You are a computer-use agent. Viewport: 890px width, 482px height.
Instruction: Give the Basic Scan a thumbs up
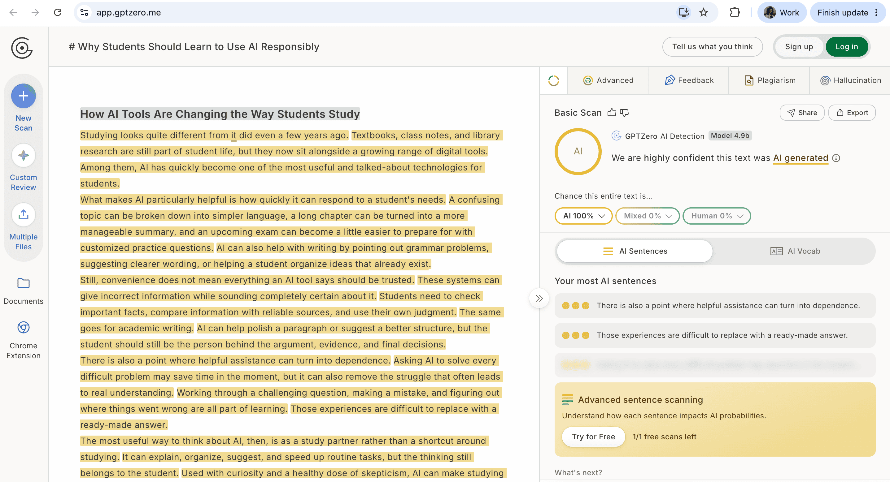tap(612, 113)
